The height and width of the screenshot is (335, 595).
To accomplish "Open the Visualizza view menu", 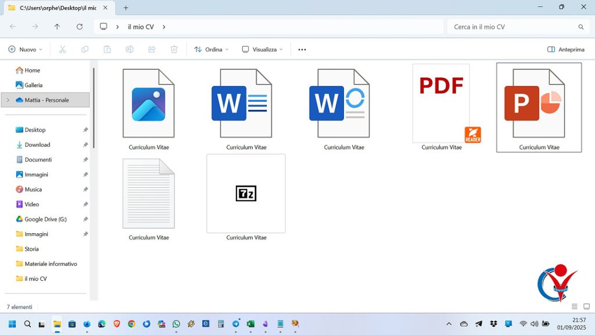I will [263, 49].
